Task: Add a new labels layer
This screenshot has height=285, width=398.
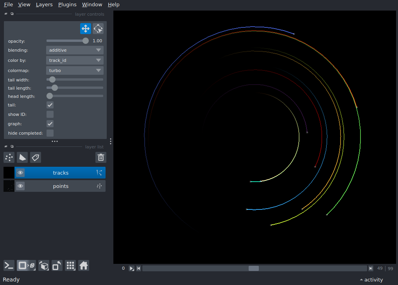Action: pyautogui.click(x=36, y=157)
